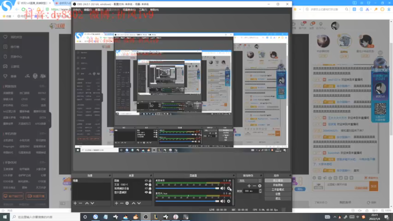Open the Help menu in OBS

coord(154,10)
